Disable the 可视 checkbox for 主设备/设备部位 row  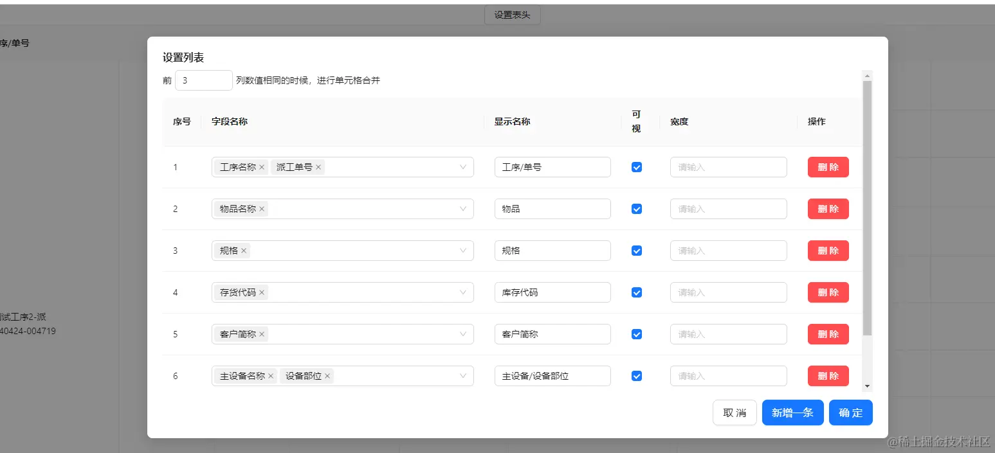tap(636, 375)
